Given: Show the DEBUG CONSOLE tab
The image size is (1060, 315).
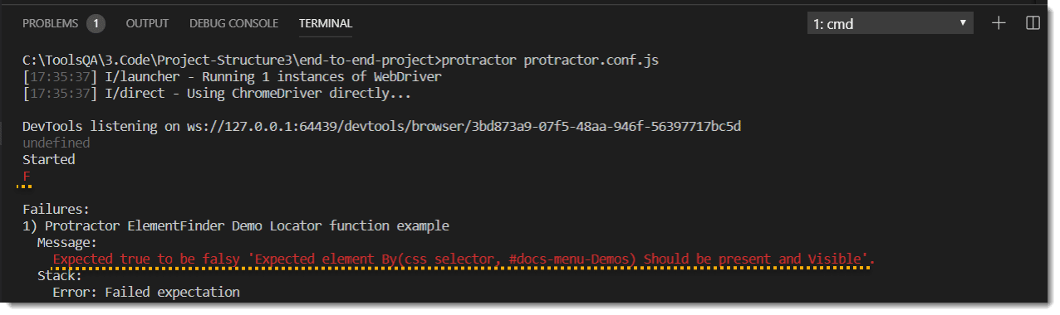Looking at the screenshot, I should (x=233, y=23).
